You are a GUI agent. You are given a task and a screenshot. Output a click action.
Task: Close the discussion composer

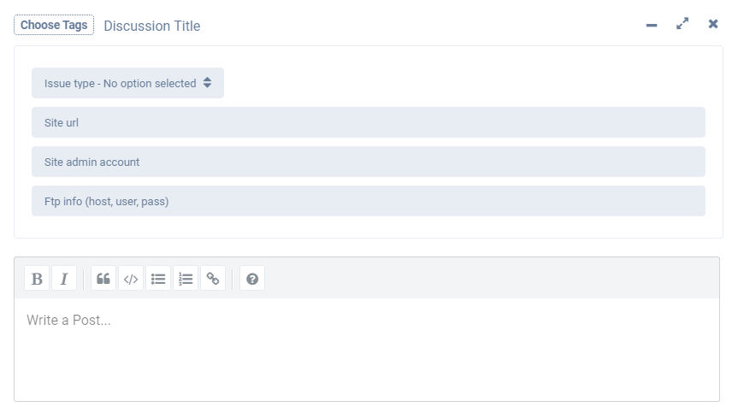(x=713, y=24)
